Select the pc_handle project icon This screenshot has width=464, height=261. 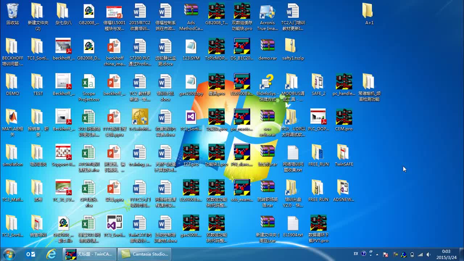(x=344, y=85)
